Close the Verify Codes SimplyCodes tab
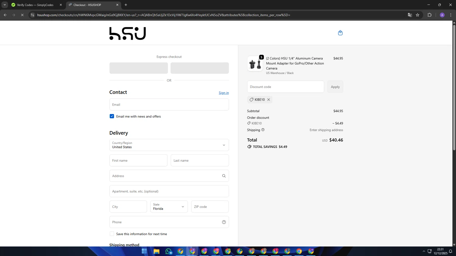This screenshot has width=456, height=256. click(x=61, y=5)
